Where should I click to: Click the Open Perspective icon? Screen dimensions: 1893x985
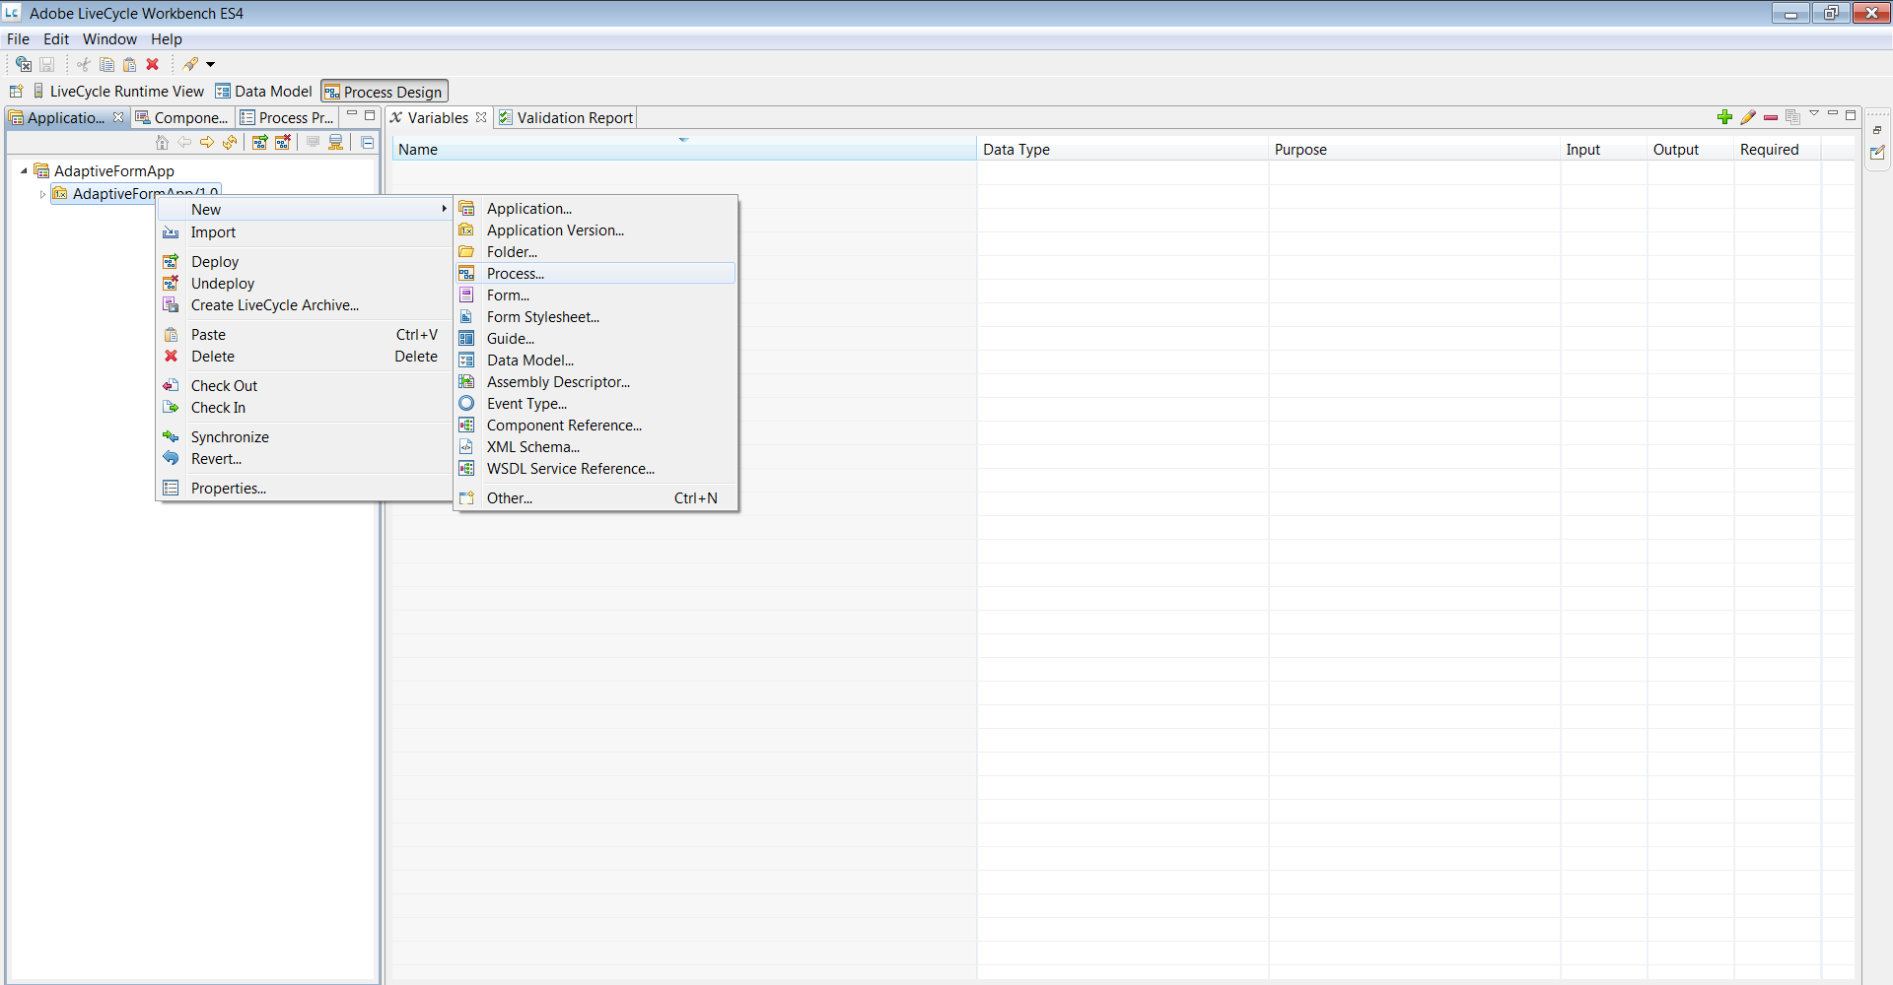pyautogui.click(x=16, y=92)
